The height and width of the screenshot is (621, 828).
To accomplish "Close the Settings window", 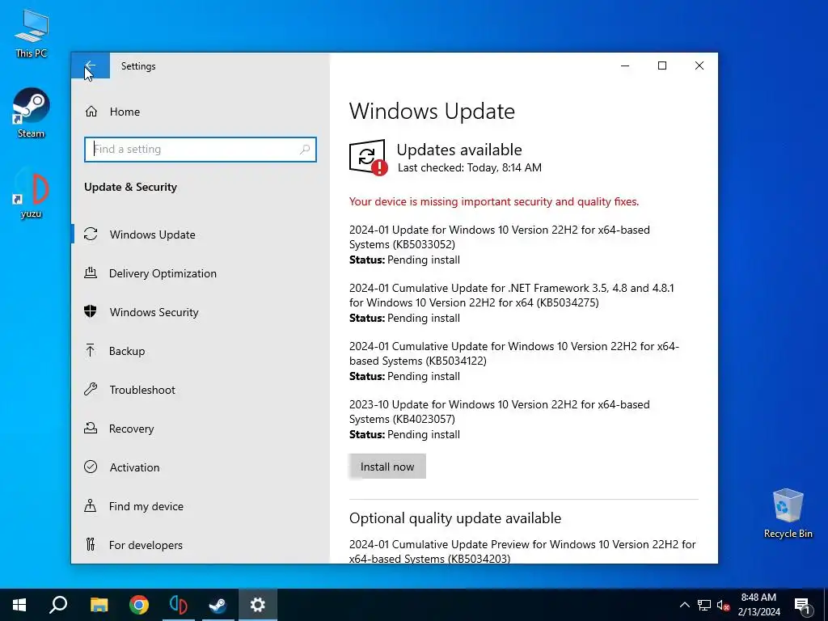I will point(699,66).
